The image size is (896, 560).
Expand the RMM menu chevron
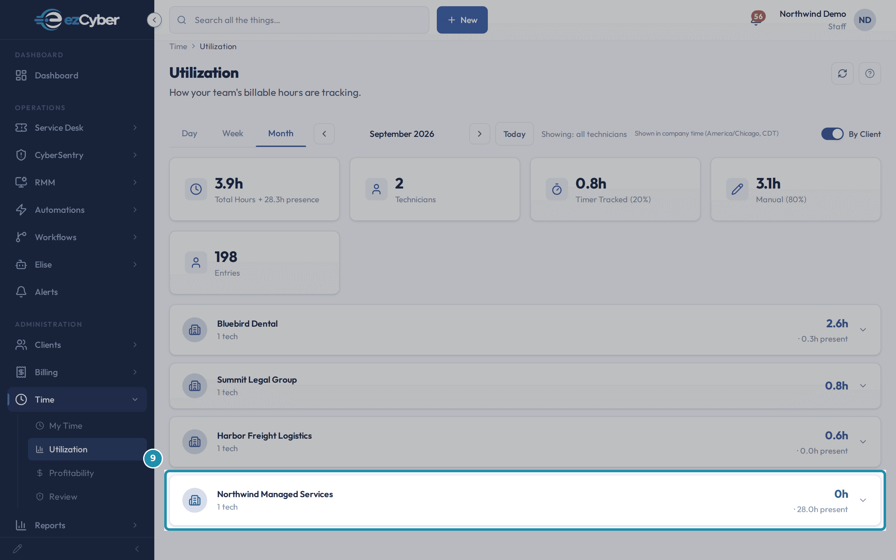135,183
